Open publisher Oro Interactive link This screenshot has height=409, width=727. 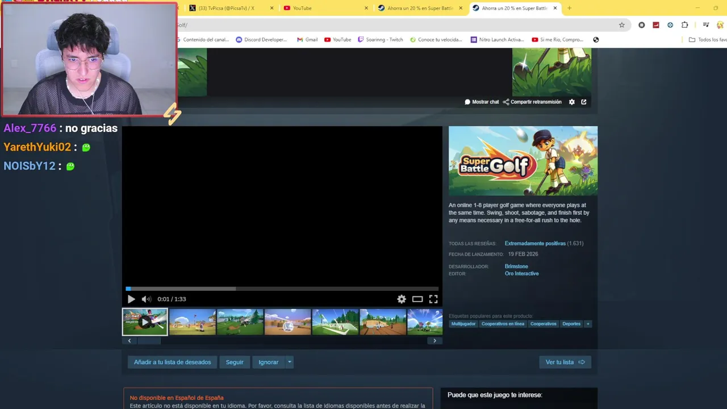pyautogui.click(x=521, y=274)
